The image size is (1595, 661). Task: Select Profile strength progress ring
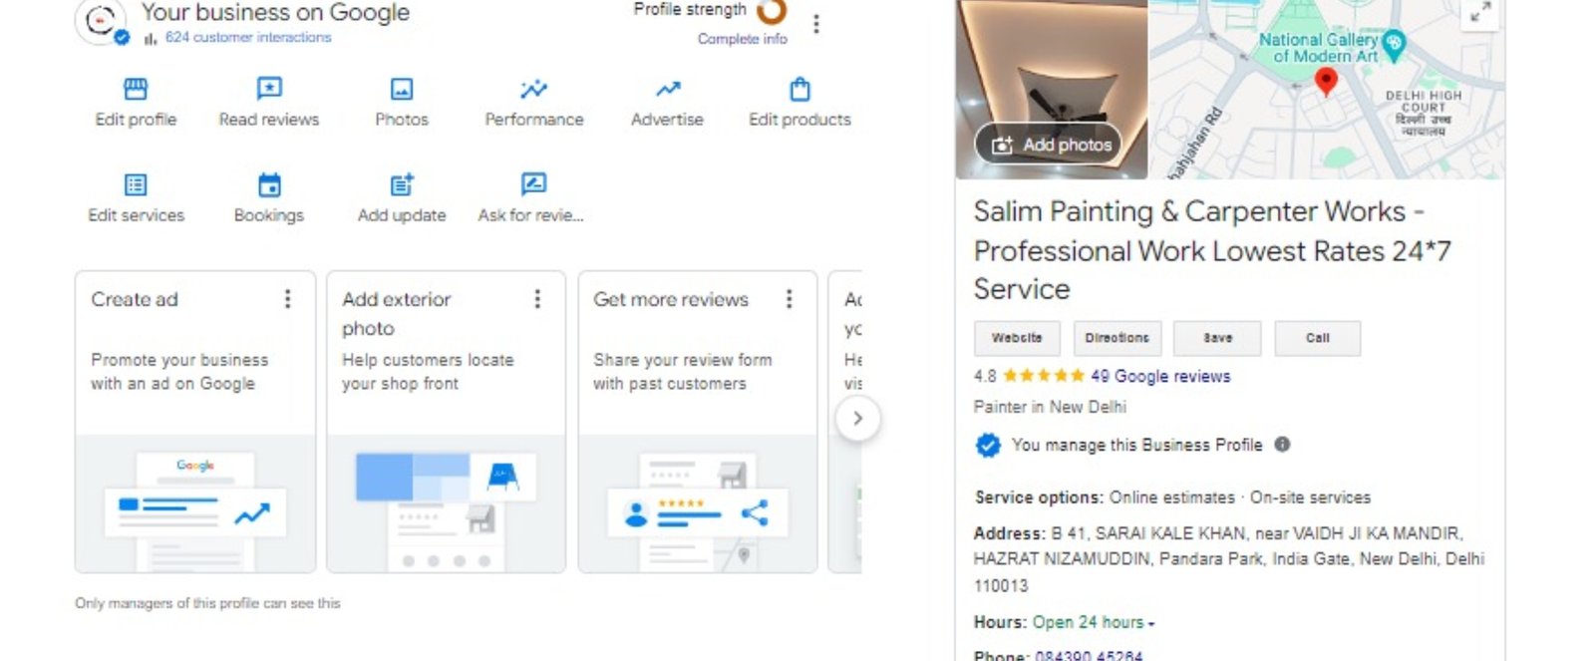pyautogui.click(x=773, y=11)
